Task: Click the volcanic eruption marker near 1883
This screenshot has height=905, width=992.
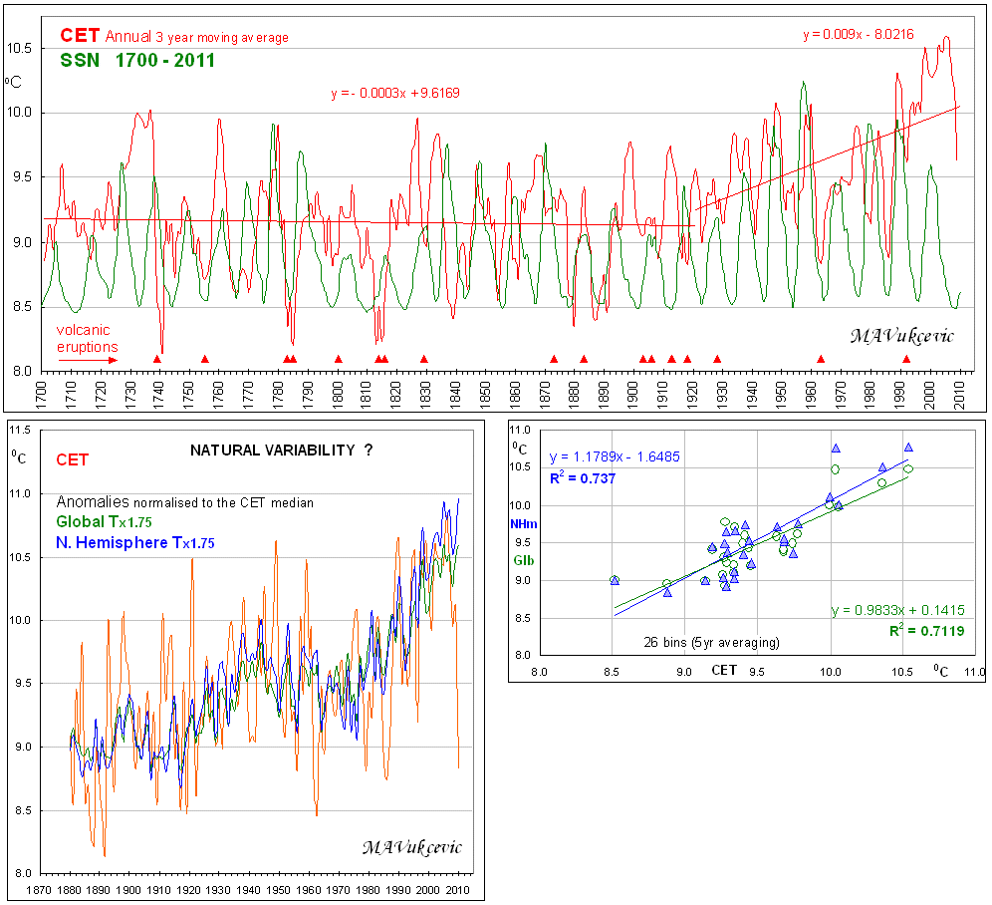Action: pos(584,359)
